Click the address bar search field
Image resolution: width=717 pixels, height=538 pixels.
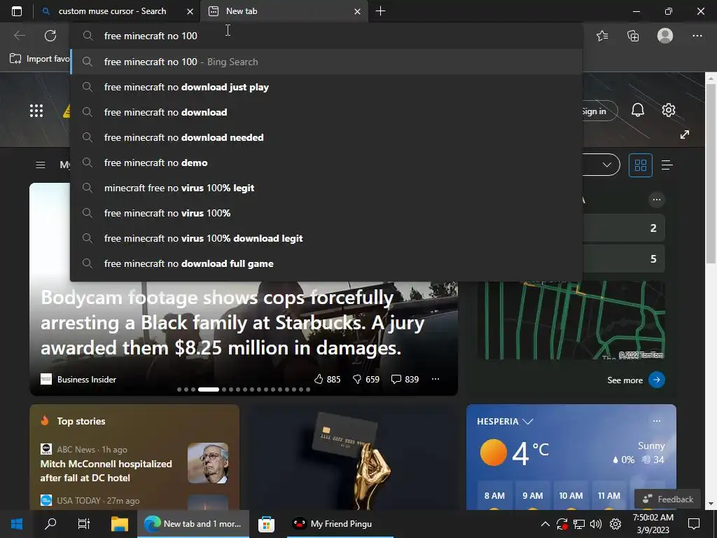[326, 36]
